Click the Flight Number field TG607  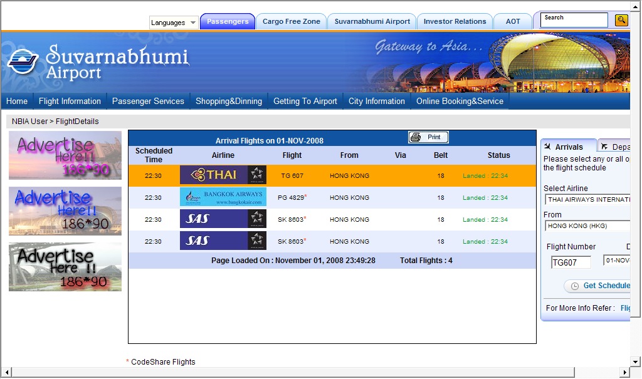[x=571, y=262]
